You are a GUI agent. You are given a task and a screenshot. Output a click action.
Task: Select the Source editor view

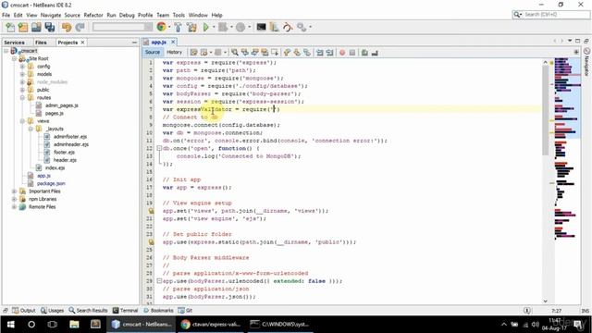(153, 52)
